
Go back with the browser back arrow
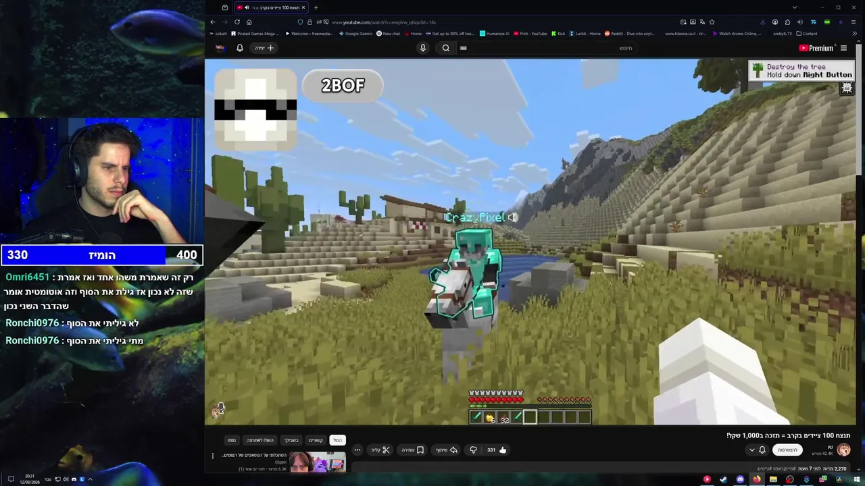point(213,22)
